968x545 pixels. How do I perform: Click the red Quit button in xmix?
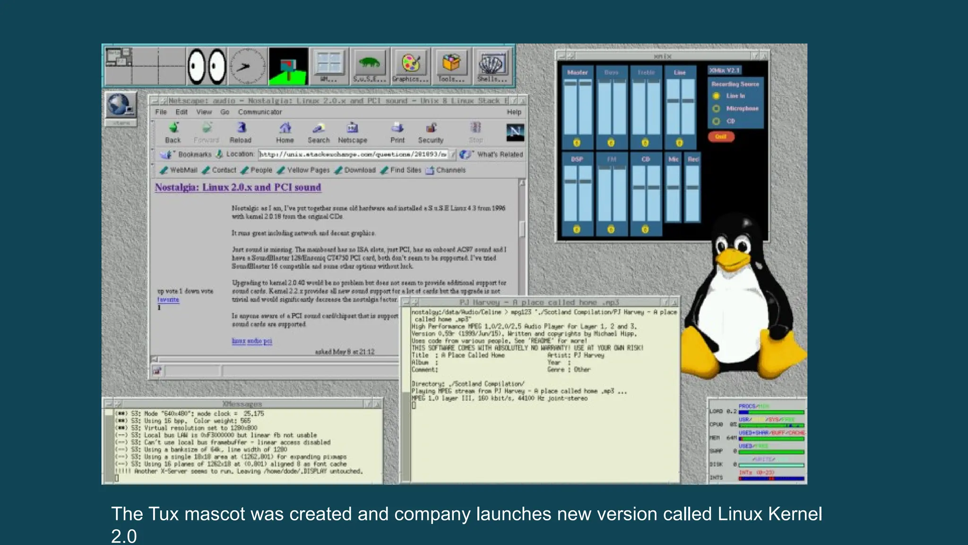721,137
